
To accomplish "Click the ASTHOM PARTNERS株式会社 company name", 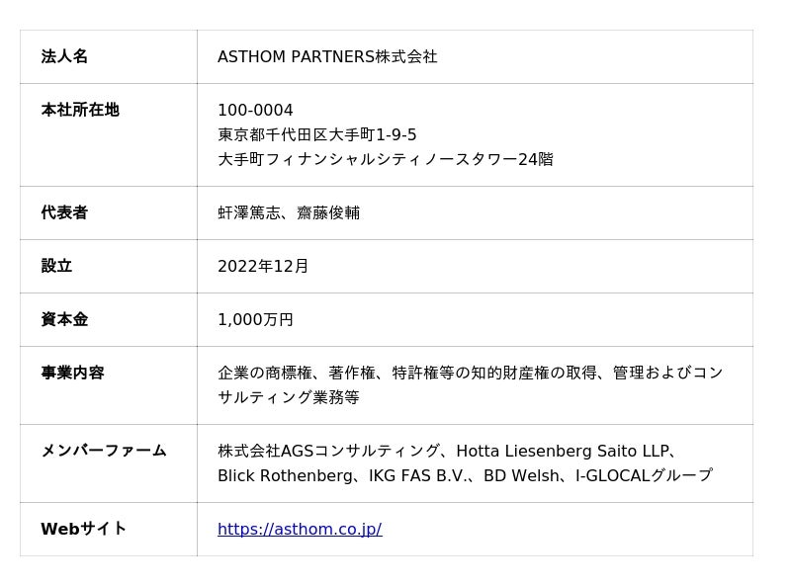I will [x=327, y=57].
